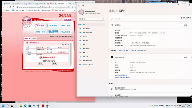Open 轉帳服務 transfer services in eATM
This screenshot has width=192, height=108.
click(53, 26)
